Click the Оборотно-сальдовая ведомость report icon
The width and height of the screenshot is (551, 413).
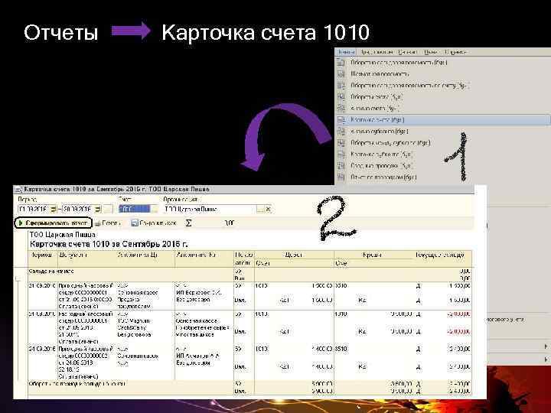coord(341,63)
